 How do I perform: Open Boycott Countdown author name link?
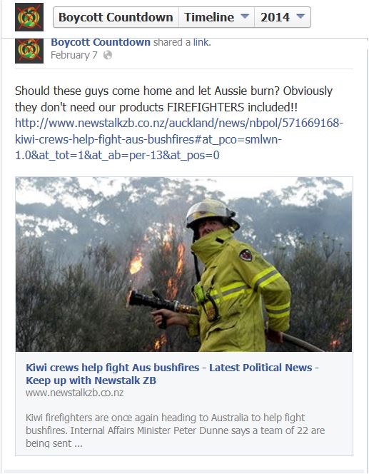tap(101, 42)
